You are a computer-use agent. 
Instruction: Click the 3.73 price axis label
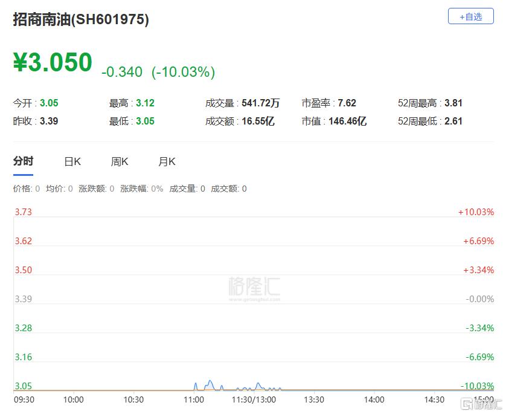23,212
